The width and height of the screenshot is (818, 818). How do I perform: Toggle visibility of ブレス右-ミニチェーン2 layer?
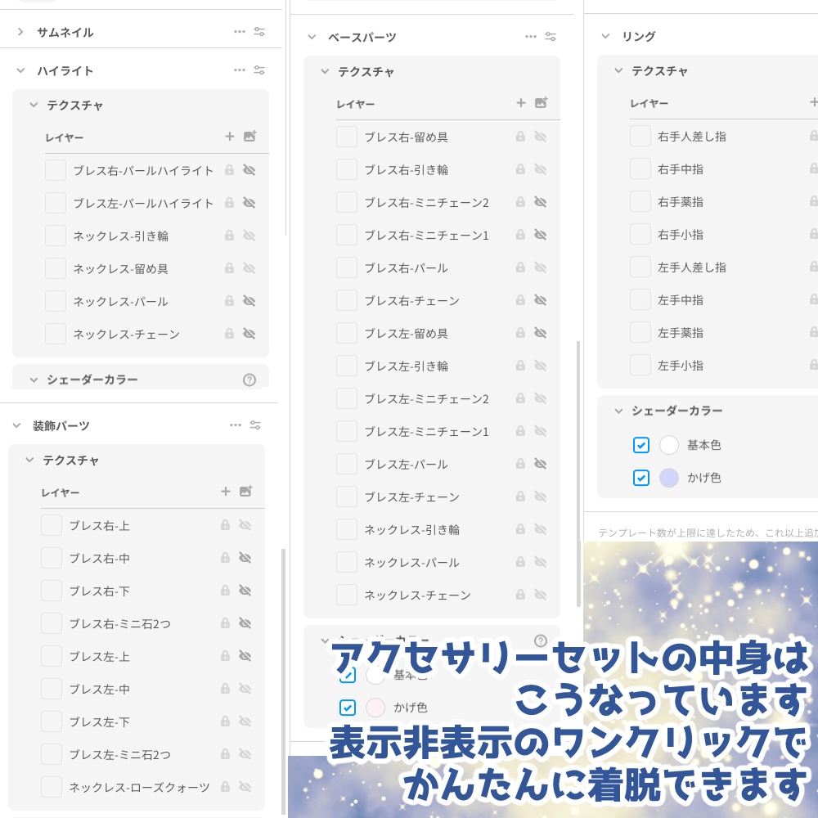tap(541, 202)
